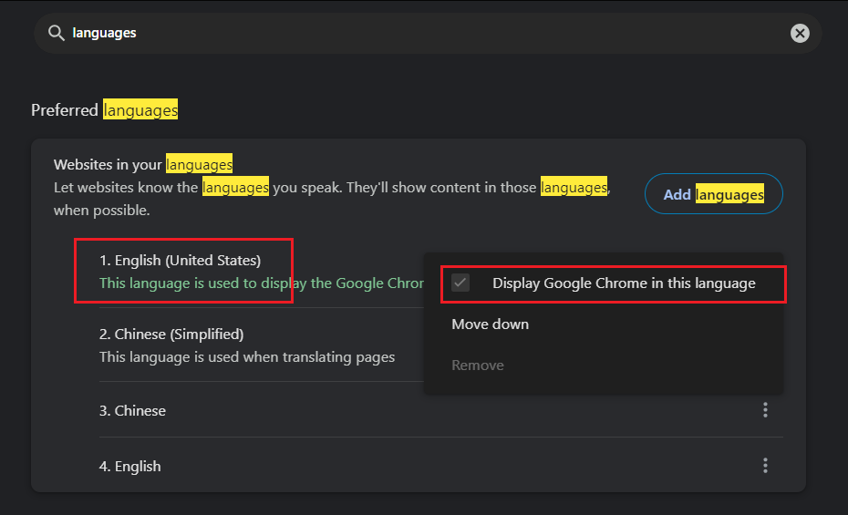
Task: Click the green Chrome display language note
Action: coord(261,283)
